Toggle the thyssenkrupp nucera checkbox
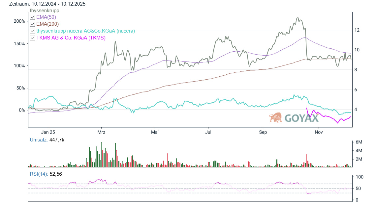Screen dimensions: 376x203 click(x=32, y=31)
